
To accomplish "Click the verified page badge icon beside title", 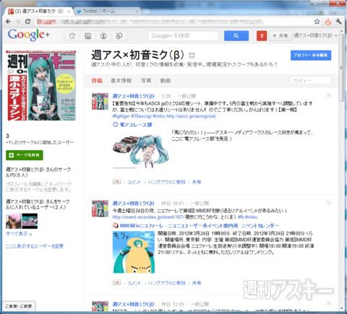I will (192, 56).
